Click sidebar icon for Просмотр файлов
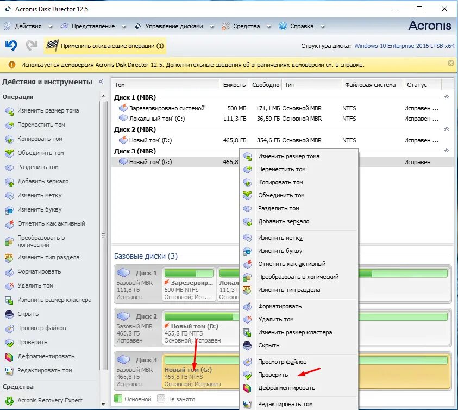The image size is (458, 410). (x=9, y=328)
